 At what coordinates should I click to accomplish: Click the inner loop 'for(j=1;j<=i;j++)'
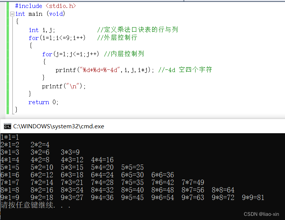[71, 54]
